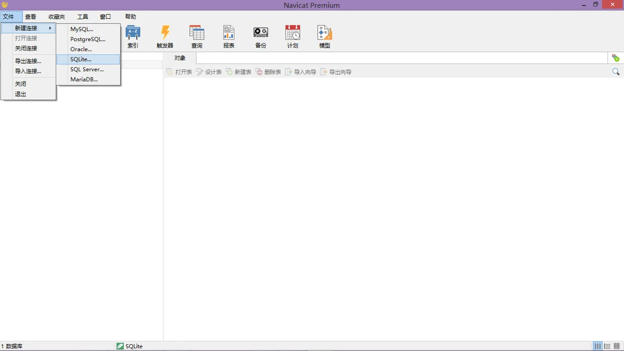Choose Oracle... from new connection submenu
The image size is (624, 351).
[88, 49]
